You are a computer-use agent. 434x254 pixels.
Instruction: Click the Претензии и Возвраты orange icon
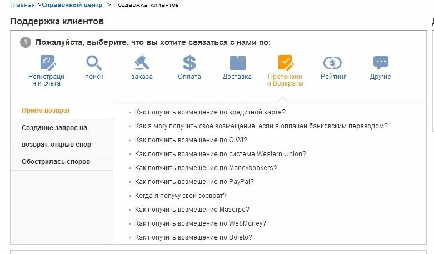click(x=286, y=63)
